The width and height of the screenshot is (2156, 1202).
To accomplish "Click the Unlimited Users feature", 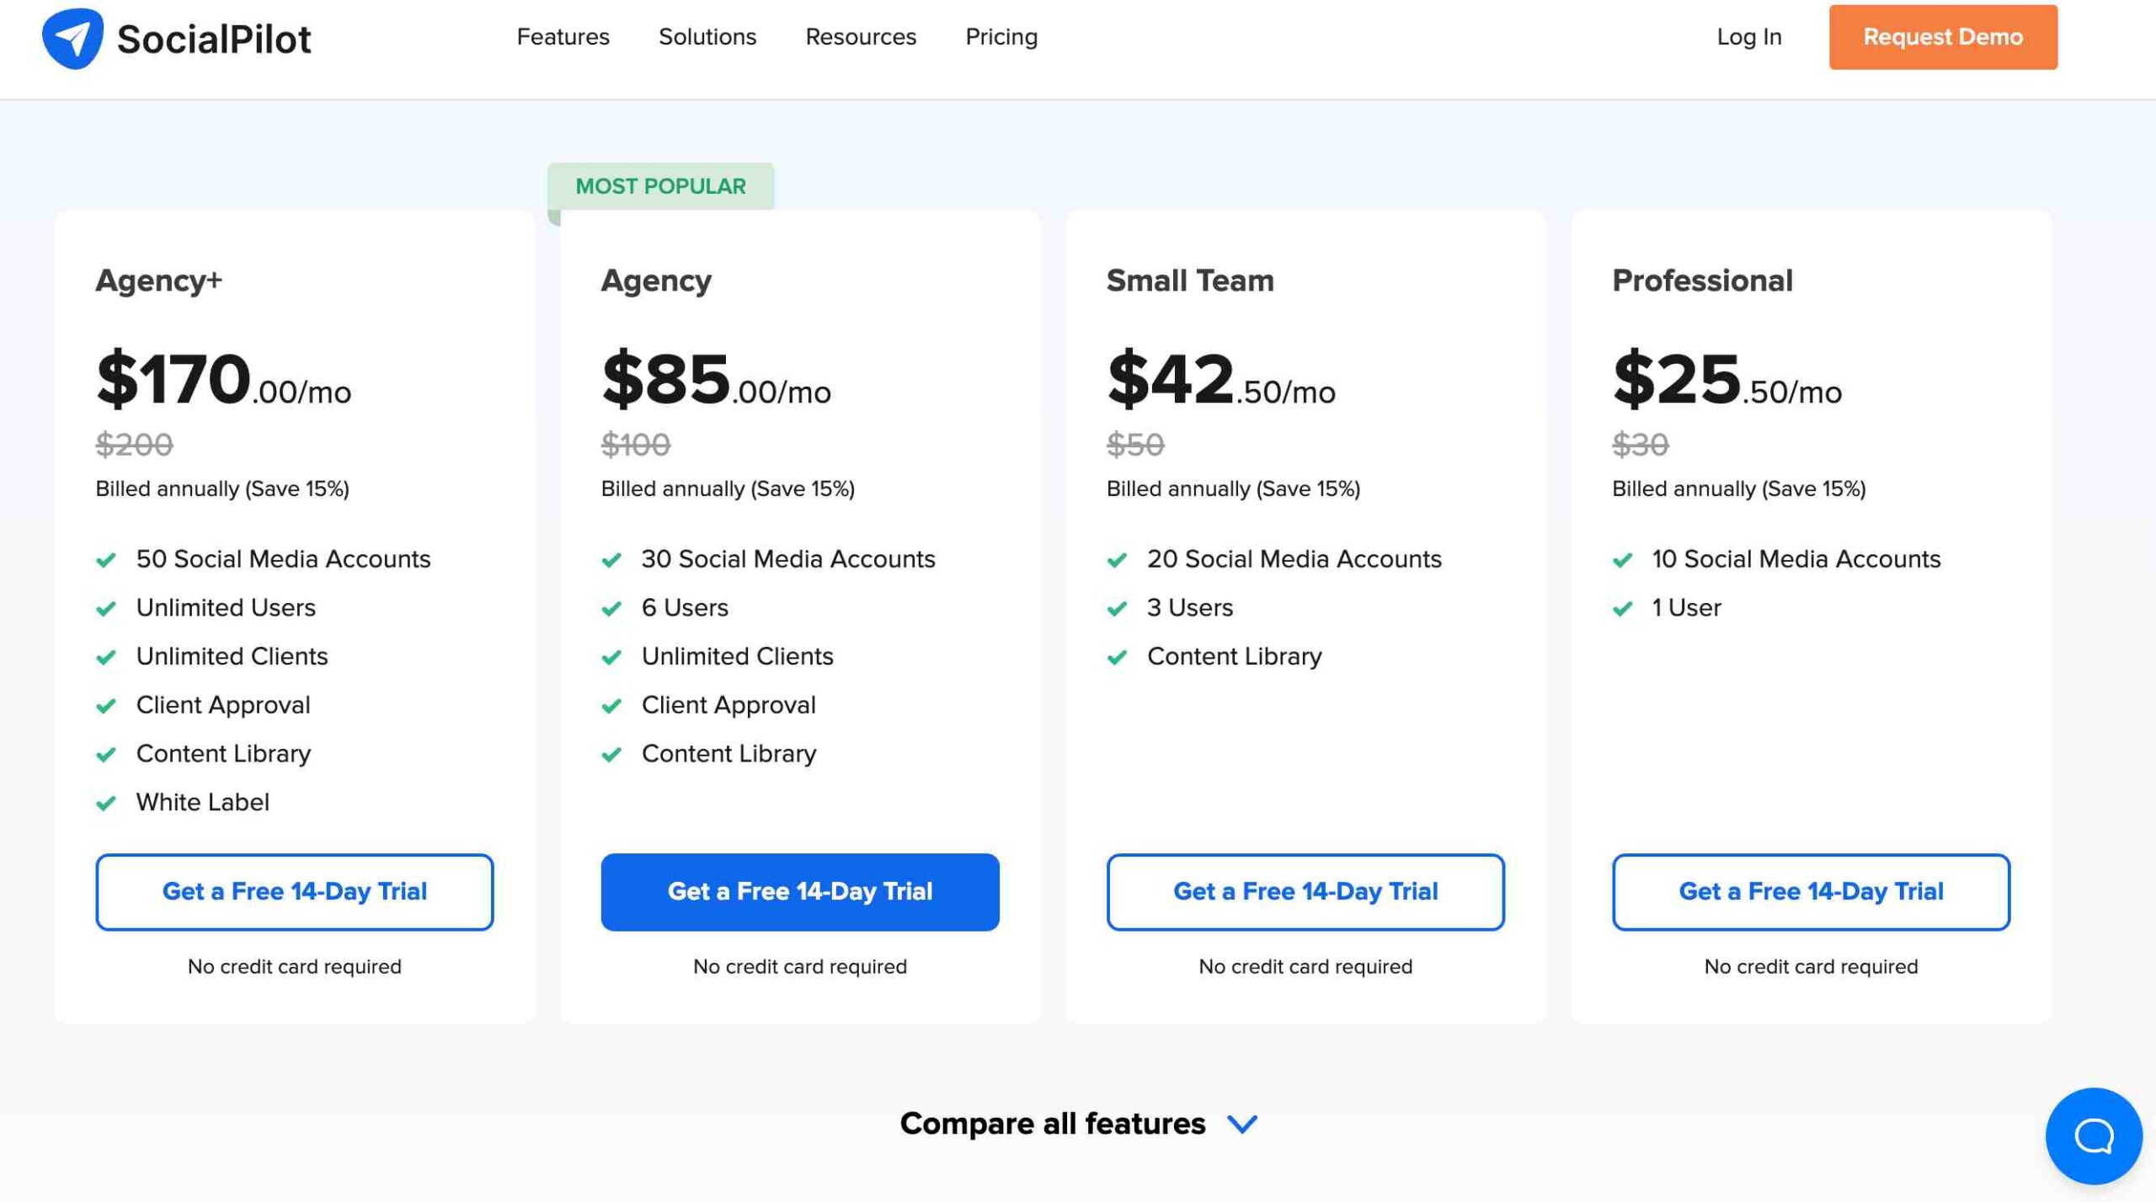I will point(226,608).
